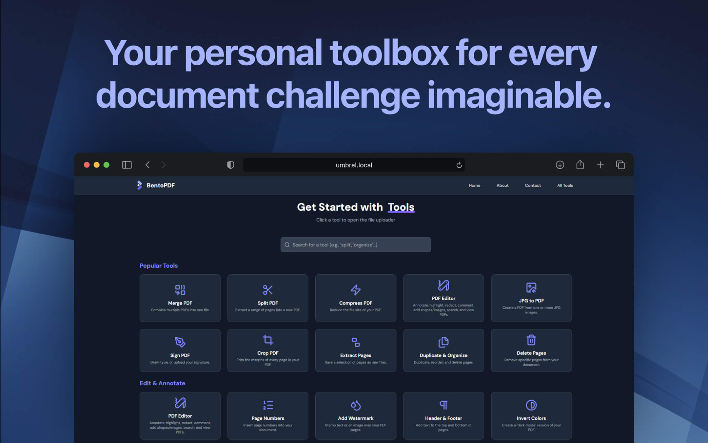
Task: Open the Sign PDF signature tool
Action: pos(180,350)
